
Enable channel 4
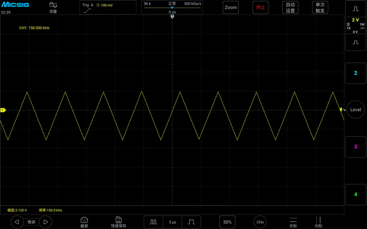356,194
